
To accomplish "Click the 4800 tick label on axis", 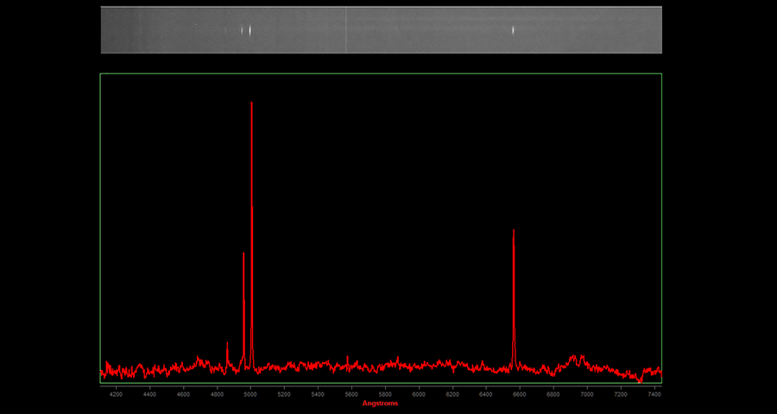I will point(217,394).
